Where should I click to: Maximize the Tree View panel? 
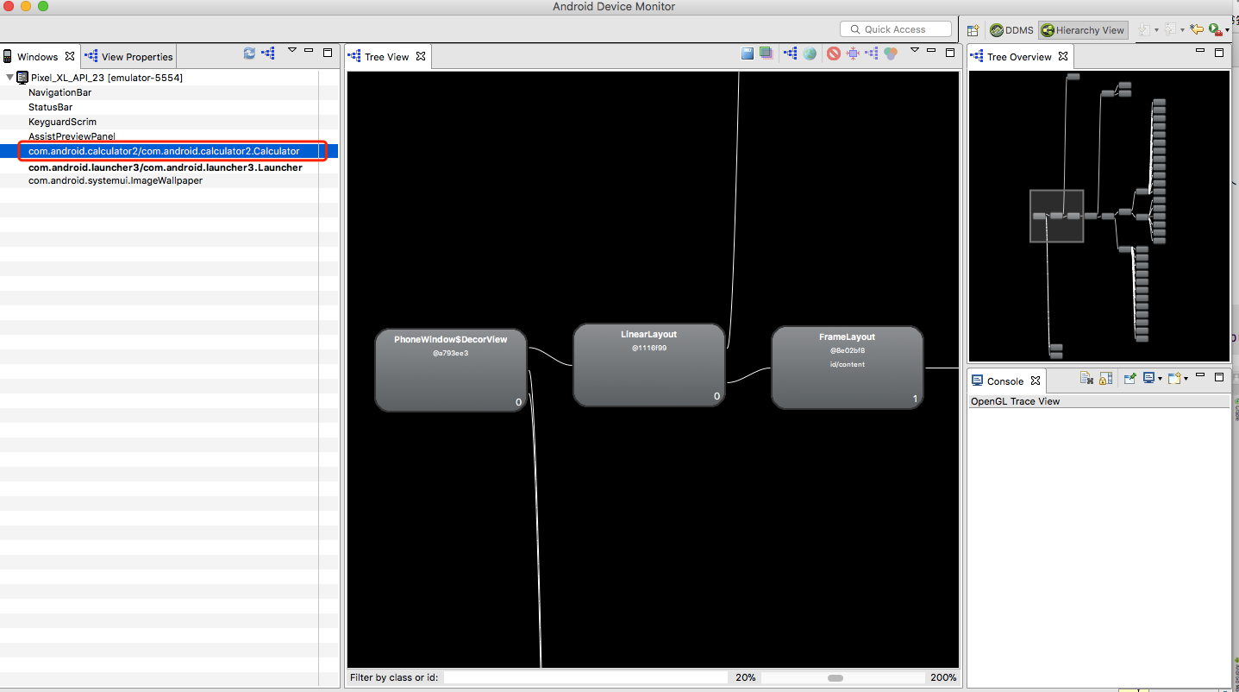click(950, 53)
